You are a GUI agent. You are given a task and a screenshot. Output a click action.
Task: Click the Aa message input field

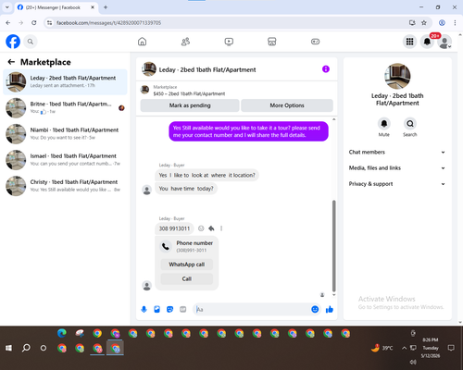tap(252, 309)
